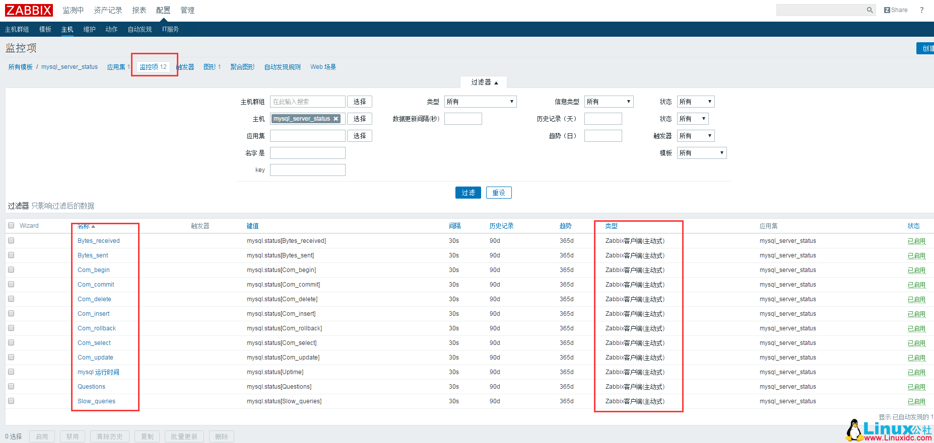This screenshot has height=443, width=934.
Task: Check the Com_delete row checkbox
Action: pos(11,299)
